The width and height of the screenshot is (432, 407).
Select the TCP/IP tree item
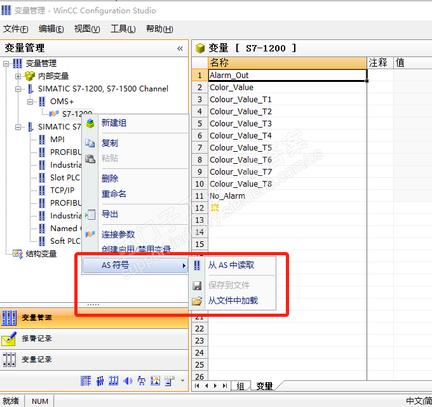click(62, 190)
